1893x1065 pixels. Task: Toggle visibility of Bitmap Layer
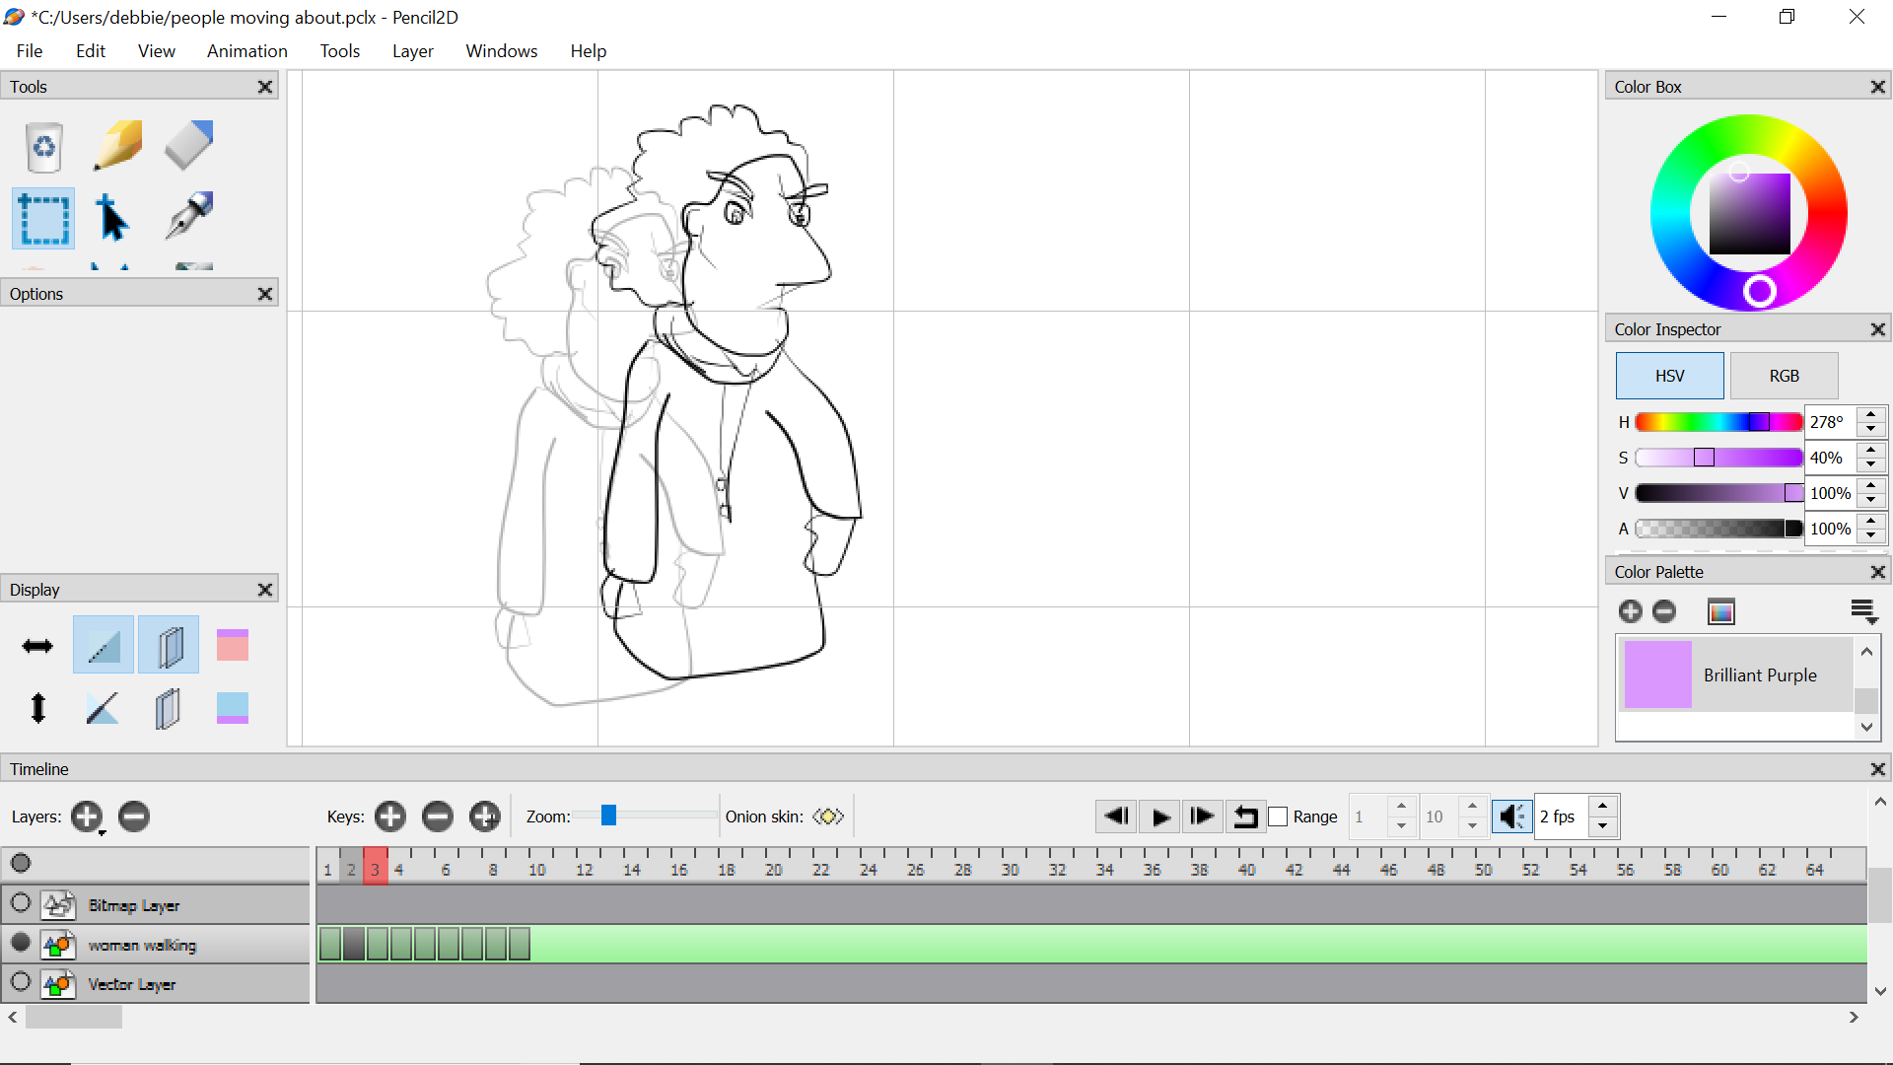pos(20,903)
